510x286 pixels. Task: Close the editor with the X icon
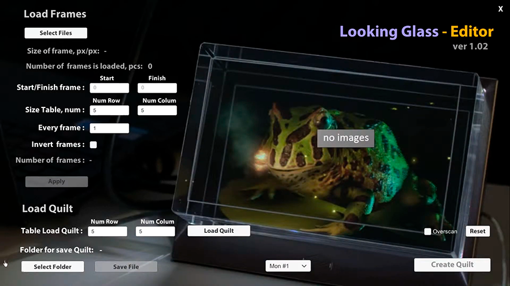(500, 9)
